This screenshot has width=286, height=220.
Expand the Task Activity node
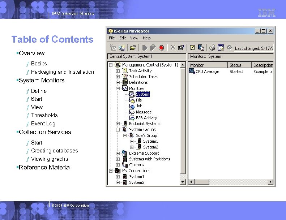click(118, 71)
